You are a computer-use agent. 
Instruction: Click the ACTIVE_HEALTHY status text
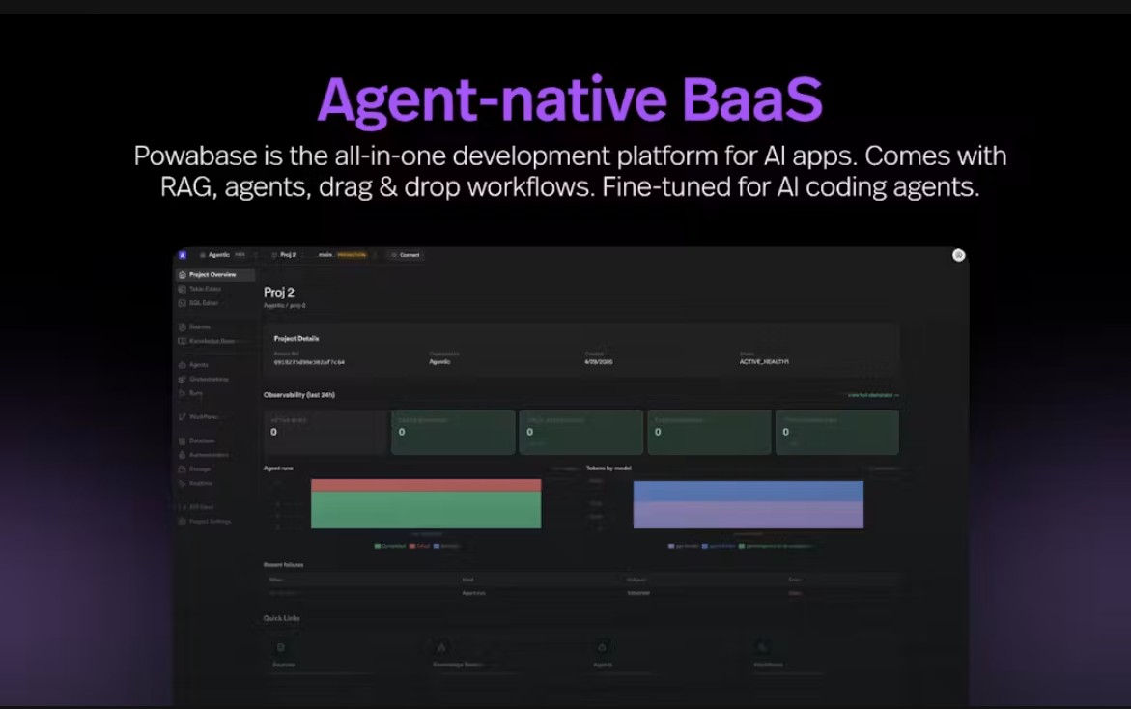tap(764, 362)
